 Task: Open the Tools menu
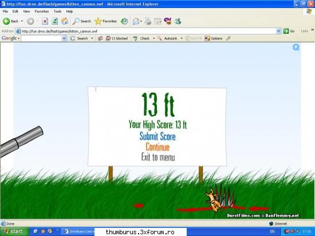coord(57,11)
